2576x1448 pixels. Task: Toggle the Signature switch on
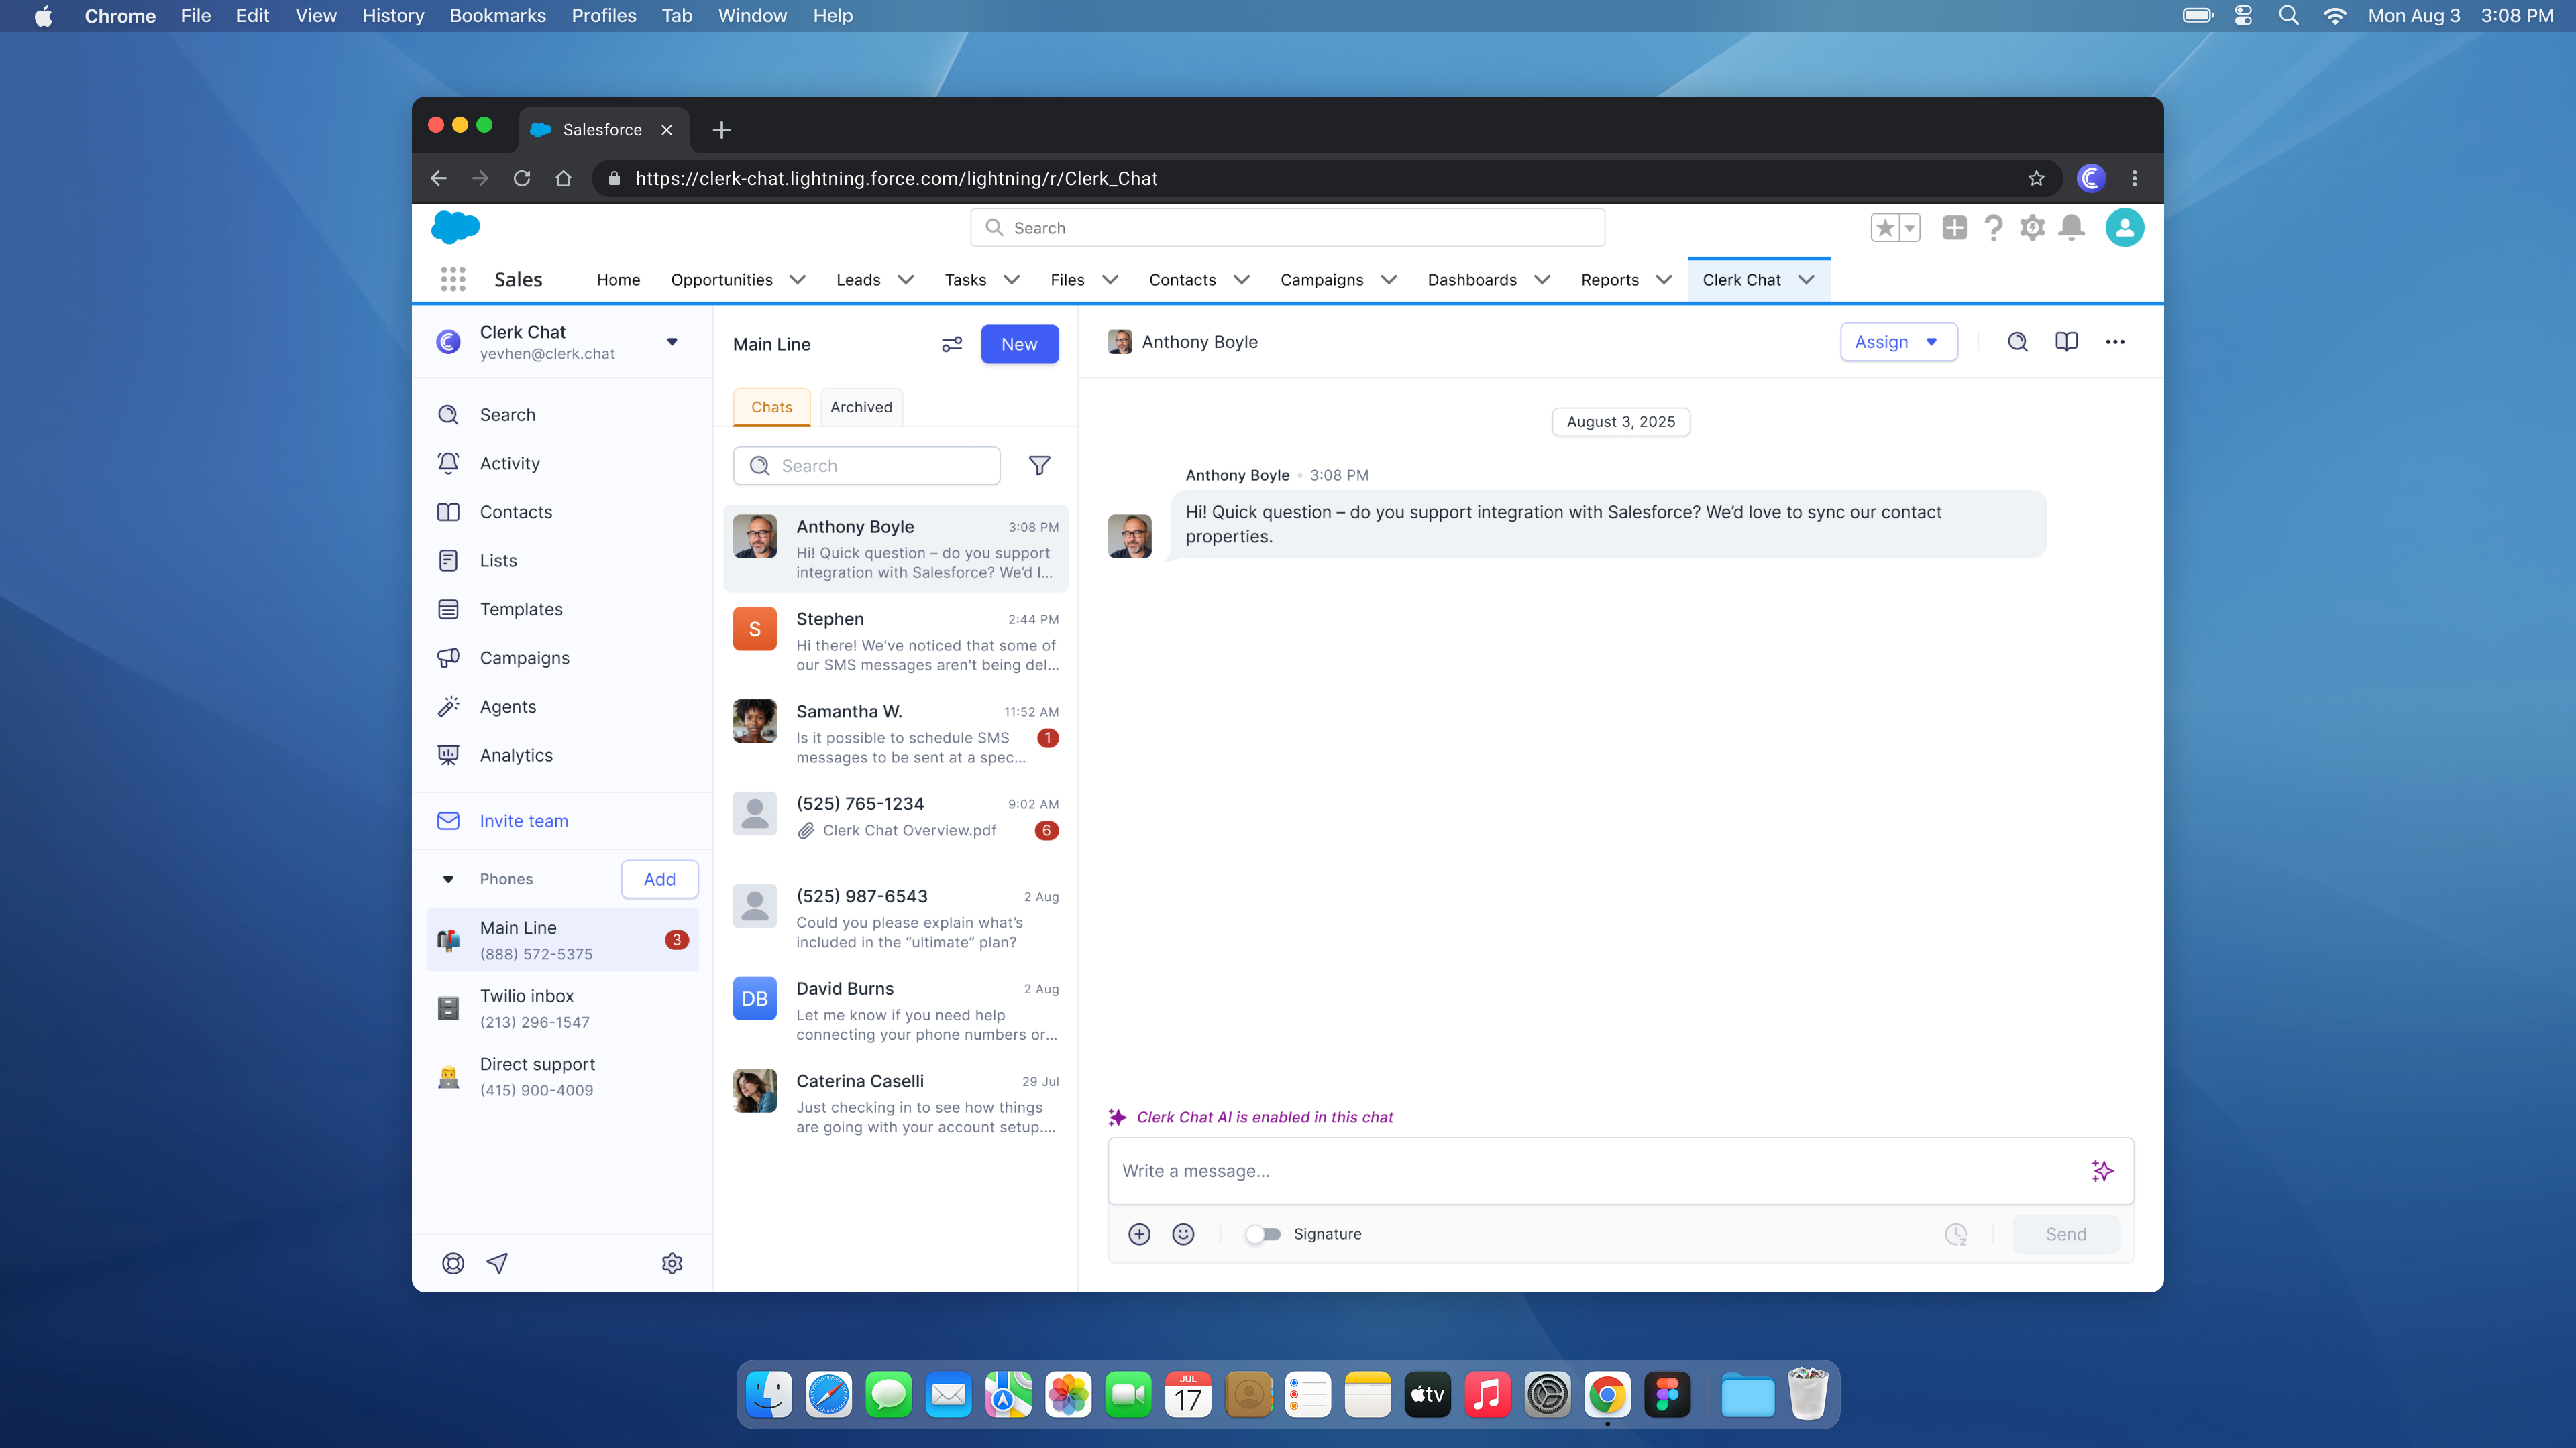tap(1263, 1234)
